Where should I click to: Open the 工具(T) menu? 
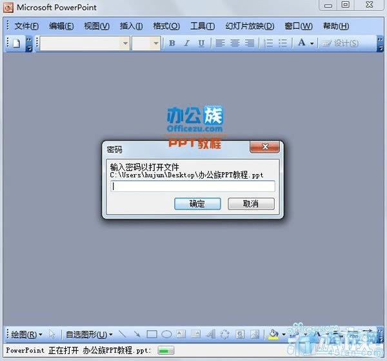pyautogui.click(x=203, y=26)
